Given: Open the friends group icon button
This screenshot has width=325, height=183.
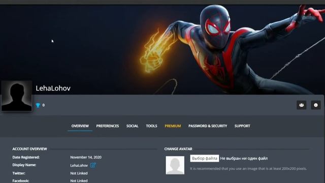Looking at the screenshot, I should point(301,105).
